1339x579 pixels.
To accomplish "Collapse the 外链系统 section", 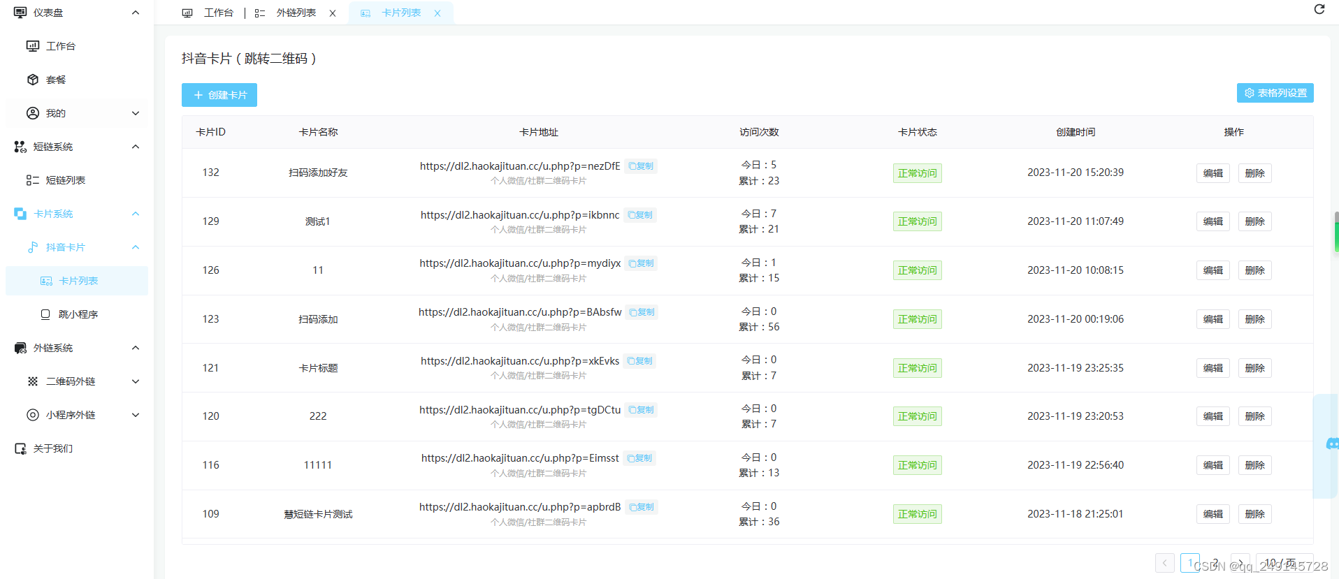I will pyautogui.click(x=136, y=348).
